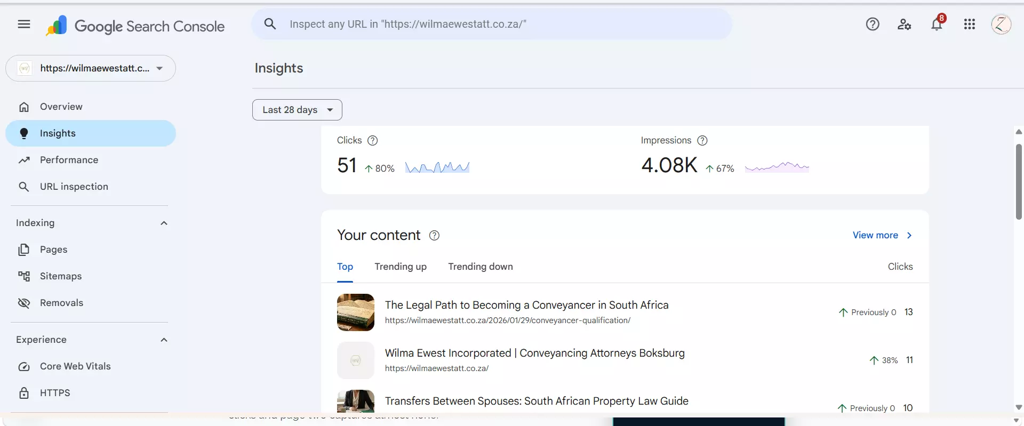Go to Overview in sidebar
Screen dimensions: 1024x426
(91, 107)
